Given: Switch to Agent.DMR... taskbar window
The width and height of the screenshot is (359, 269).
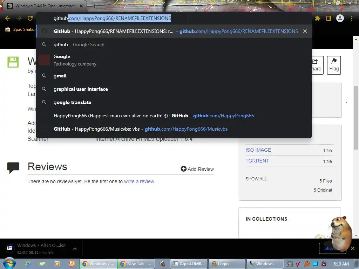Looking at the screenshot, I should coord(189,264).
